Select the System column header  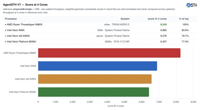[x=125, y=19]
